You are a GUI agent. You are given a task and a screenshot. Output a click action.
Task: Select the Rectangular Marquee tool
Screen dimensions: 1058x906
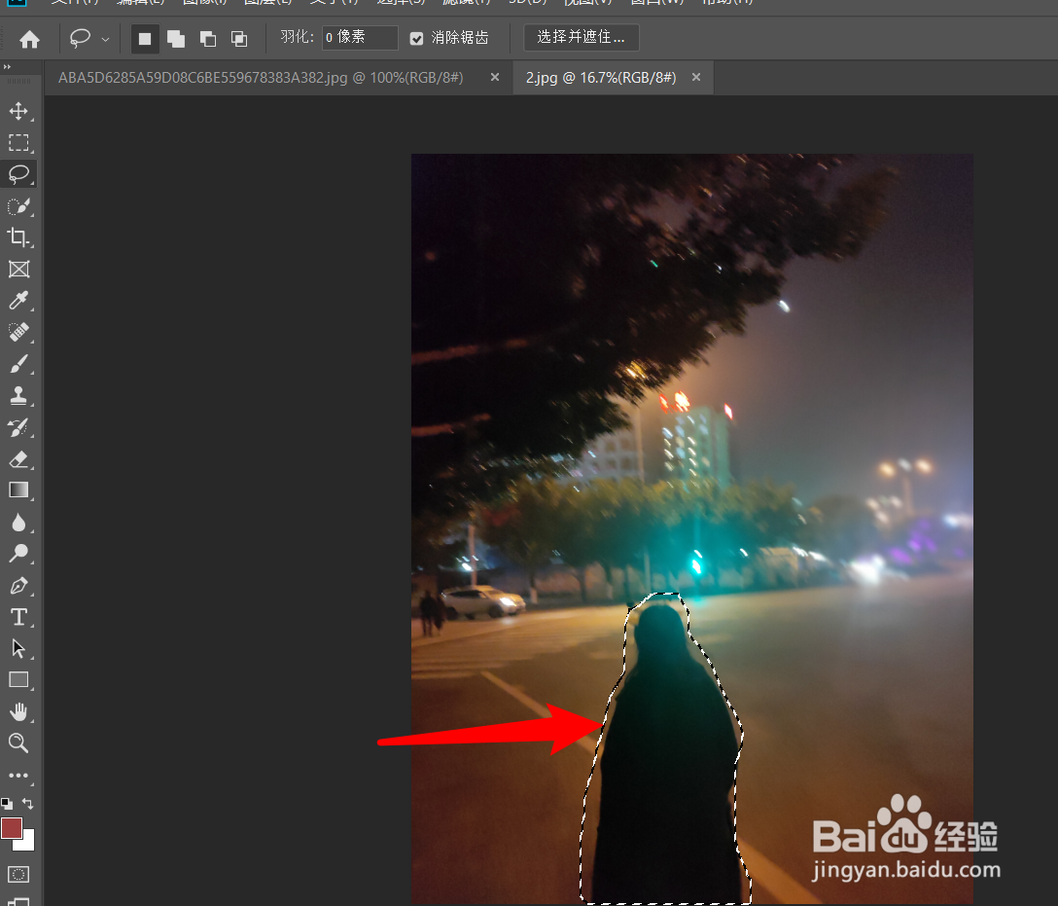(18, 142)
